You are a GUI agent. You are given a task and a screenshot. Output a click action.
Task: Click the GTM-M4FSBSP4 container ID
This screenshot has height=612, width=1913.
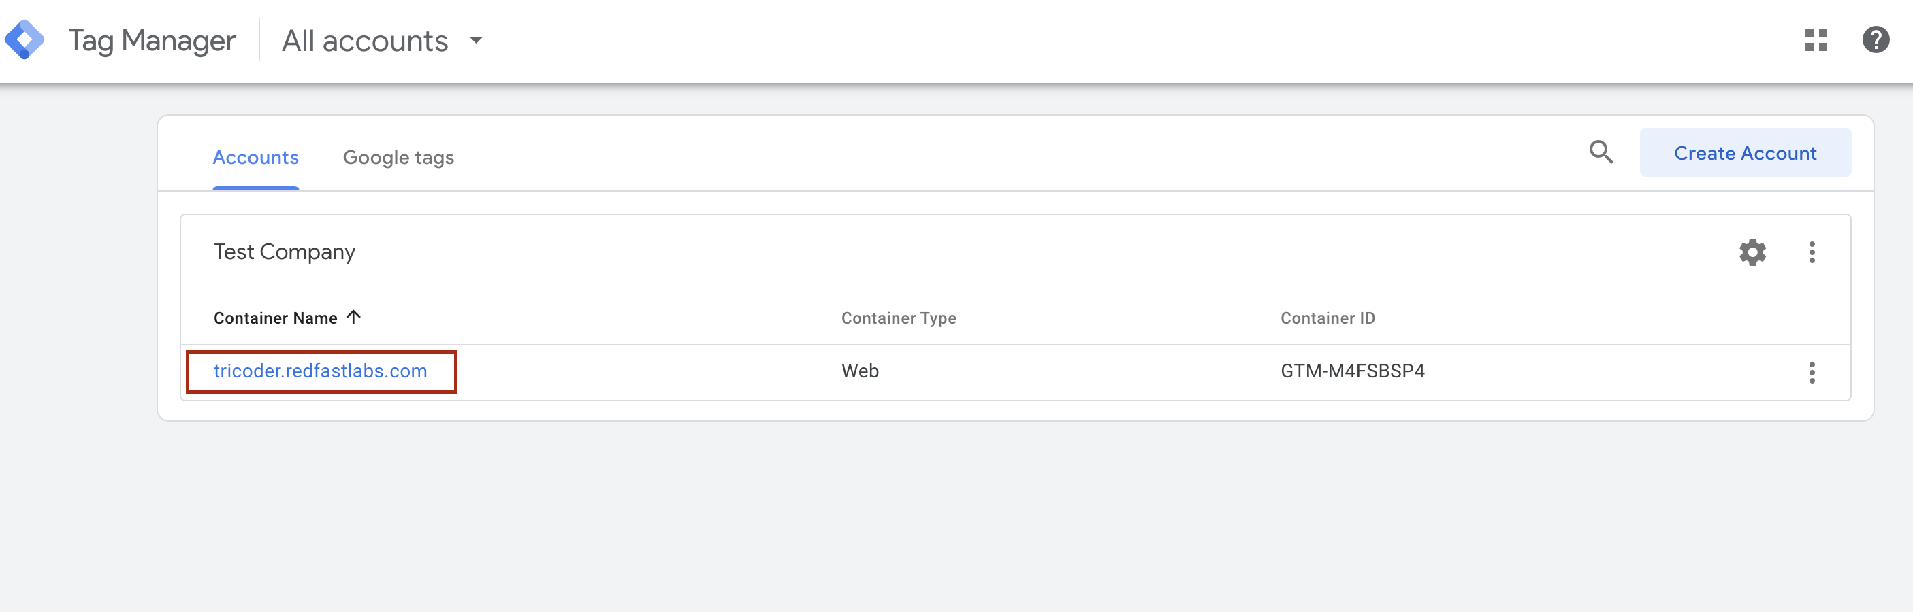pos(1352,371)
